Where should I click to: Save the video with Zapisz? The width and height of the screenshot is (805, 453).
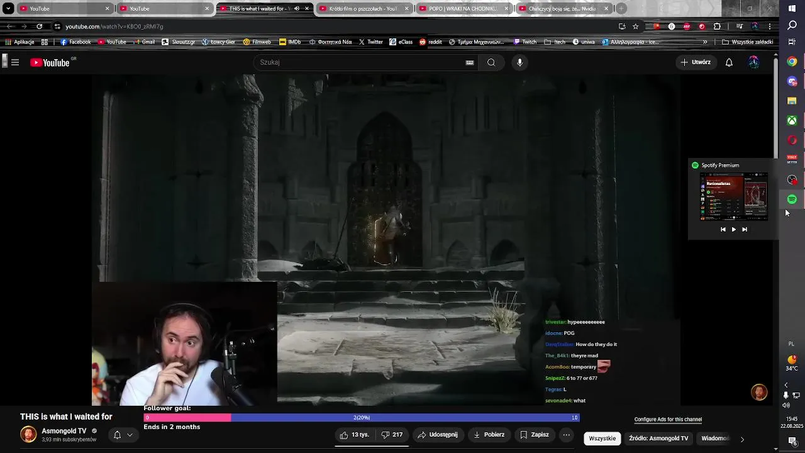534,435
